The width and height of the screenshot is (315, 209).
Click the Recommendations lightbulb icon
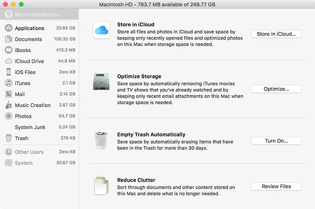click(8, 14)
